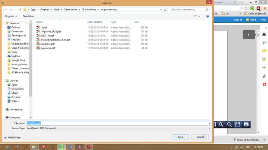Click the print icon in PDF viewer toolbar

tap(246, 124)
